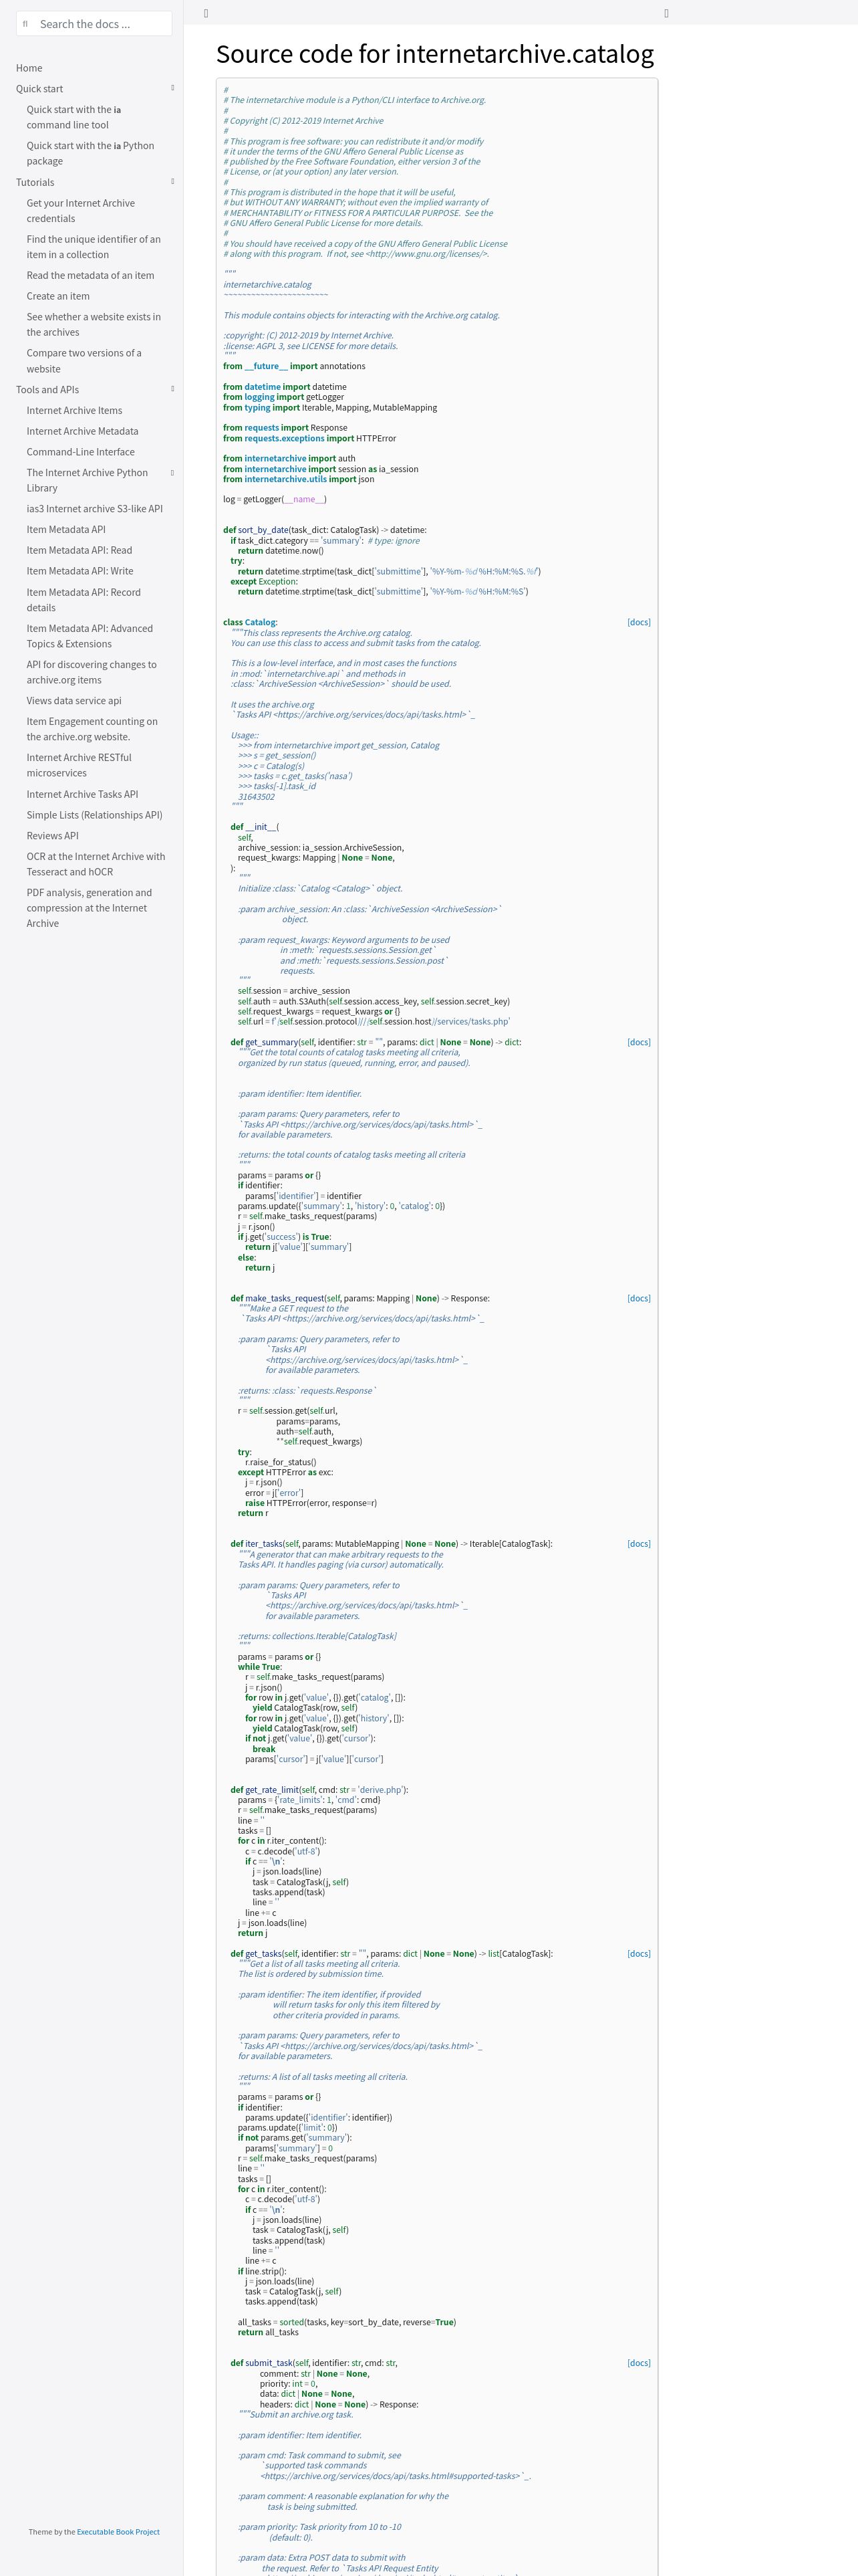Screen dimensions: 858x2576
Task: Open Internet Archive RESTful microservices page
Action: 79,765
